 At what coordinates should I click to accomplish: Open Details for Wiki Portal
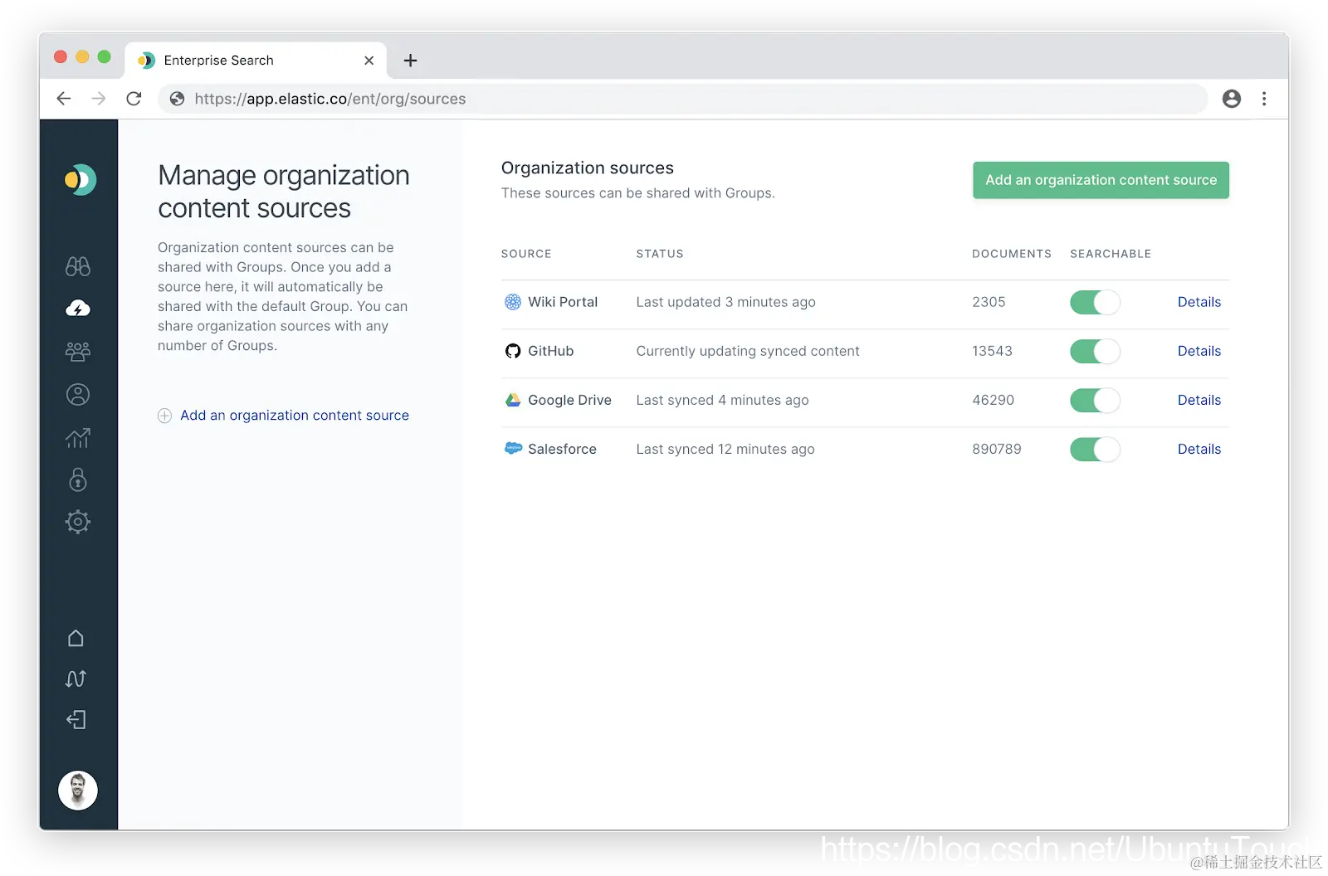click(x=1199, y=302)
